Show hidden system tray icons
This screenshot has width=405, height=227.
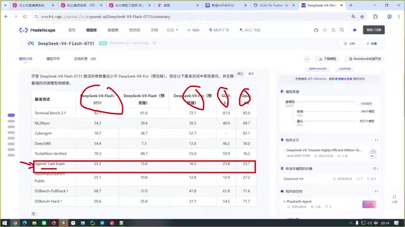(351, 223)
